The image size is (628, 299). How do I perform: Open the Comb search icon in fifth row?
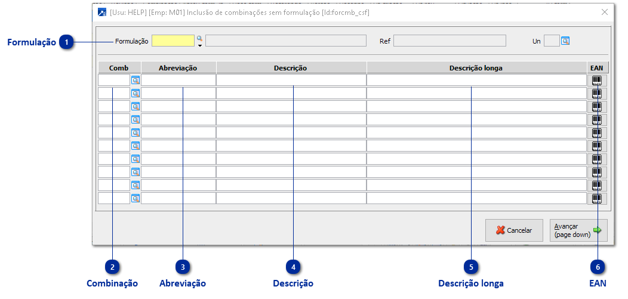[x=136, y=133]
